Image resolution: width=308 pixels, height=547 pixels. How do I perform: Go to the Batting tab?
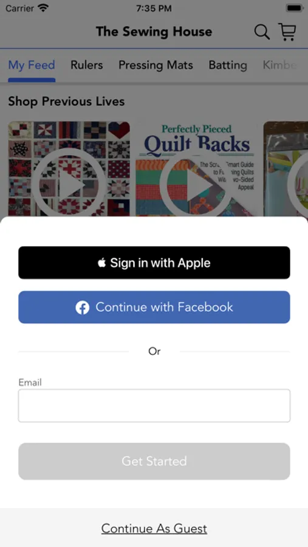tap(228, 65)
